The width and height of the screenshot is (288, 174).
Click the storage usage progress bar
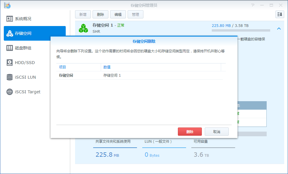pos(241,30)
